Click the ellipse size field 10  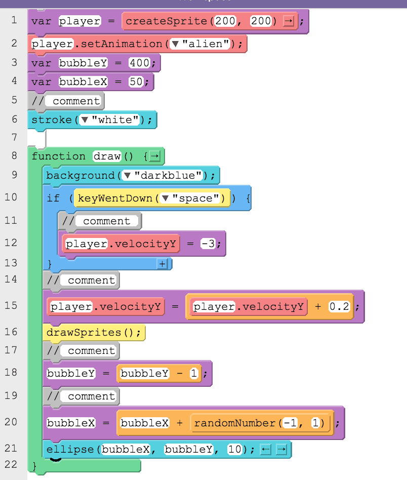235,450
